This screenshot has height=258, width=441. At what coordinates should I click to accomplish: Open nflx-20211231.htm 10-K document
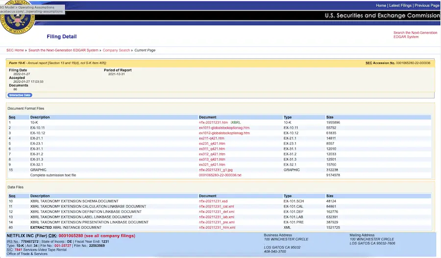pyautogui.click(x=213, y=122)
